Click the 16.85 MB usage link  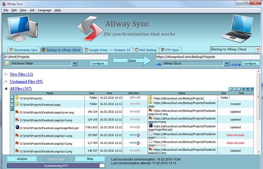[236, 65]
